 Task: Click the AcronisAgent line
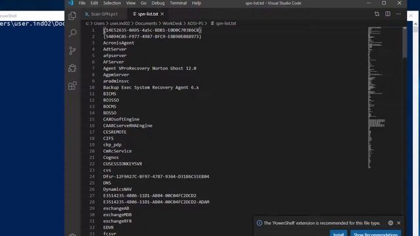click(118, 43)
